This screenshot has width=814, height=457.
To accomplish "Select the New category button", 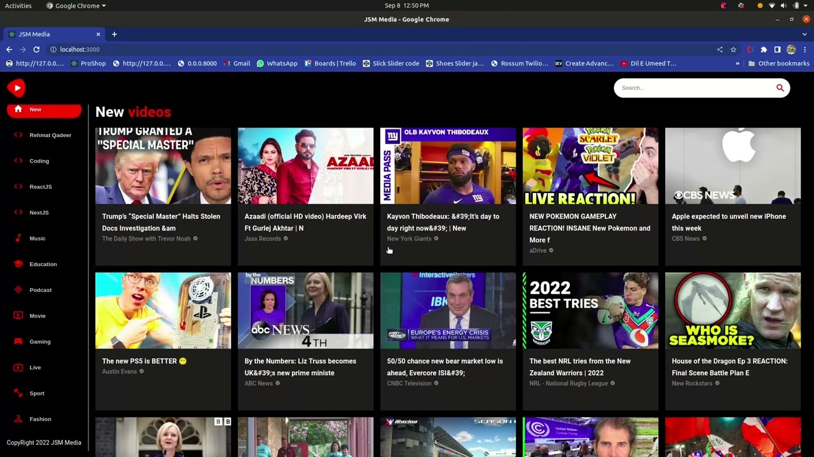I will (x=44, y=110).
